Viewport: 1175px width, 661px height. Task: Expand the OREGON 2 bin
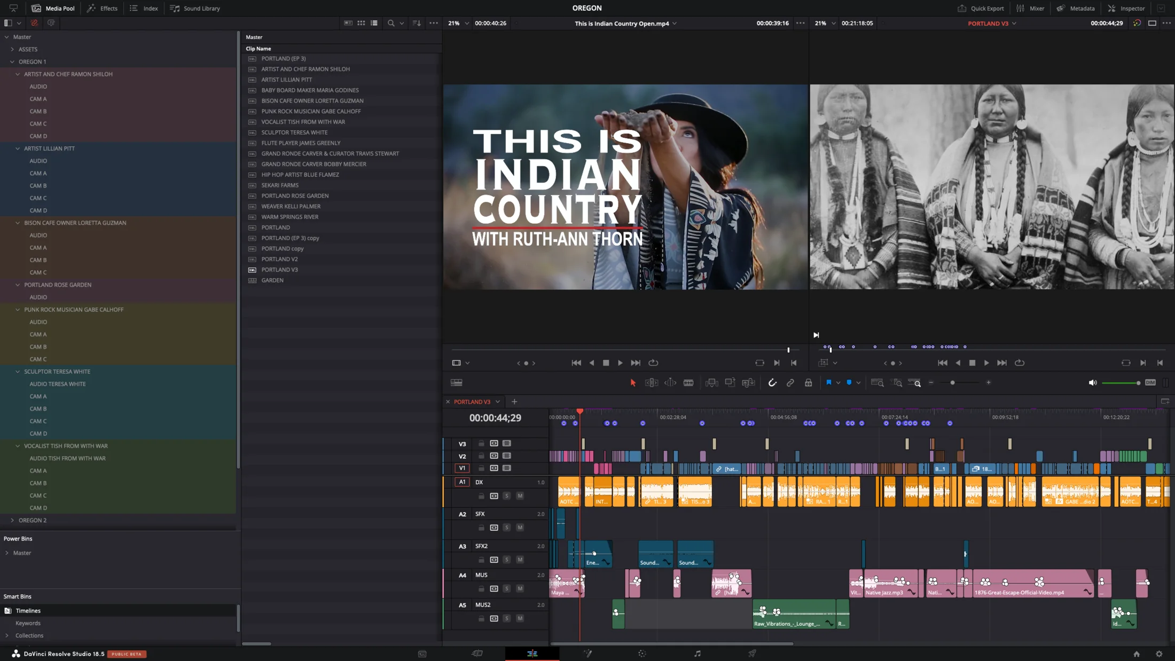(12, 521)
